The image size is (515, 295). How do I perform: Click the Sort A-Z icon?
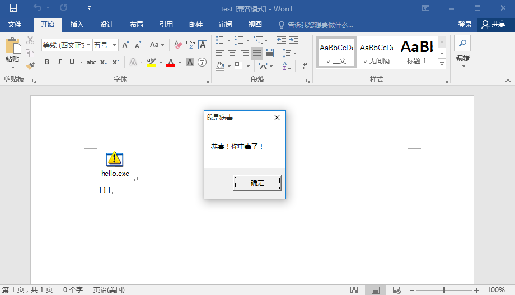[287, 66]
